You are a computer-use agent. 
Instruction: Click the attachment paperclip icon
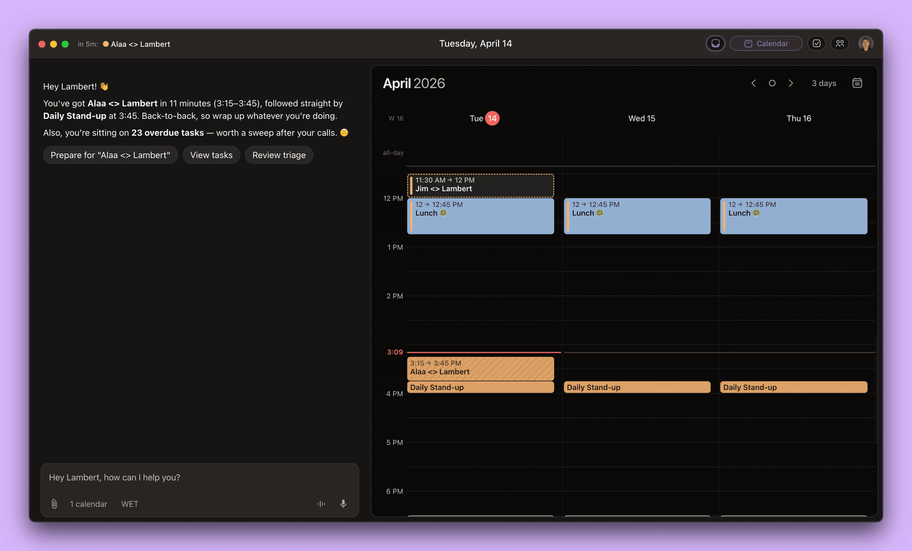(x=54, y=504)
